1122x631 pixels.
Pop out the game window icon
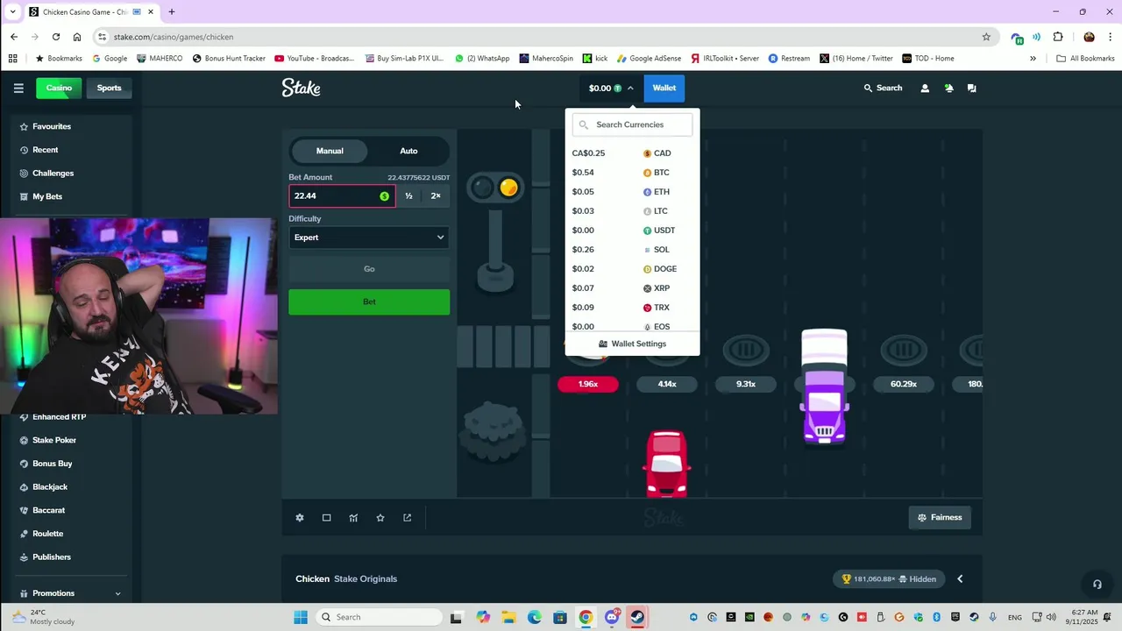tap(407, 518)
